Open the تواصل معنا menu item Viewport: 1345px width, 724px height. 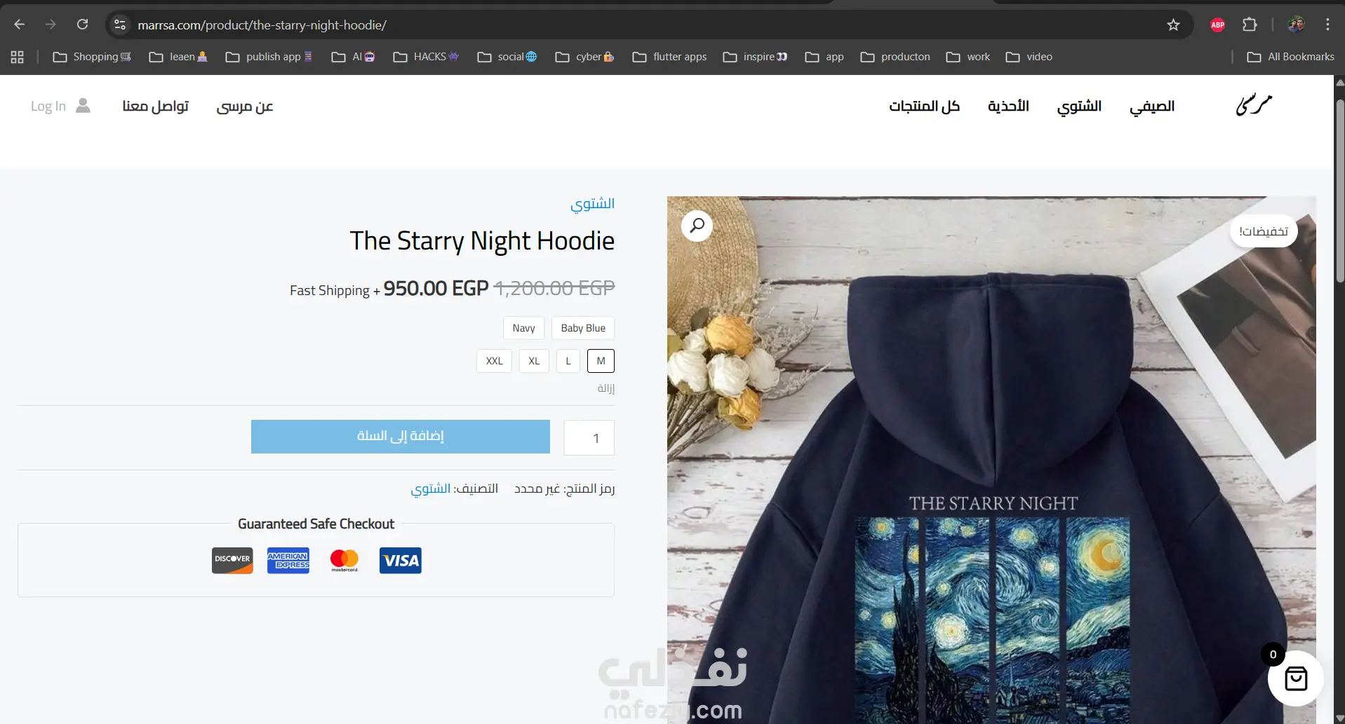pyautogui.click(x=156, y=106)
